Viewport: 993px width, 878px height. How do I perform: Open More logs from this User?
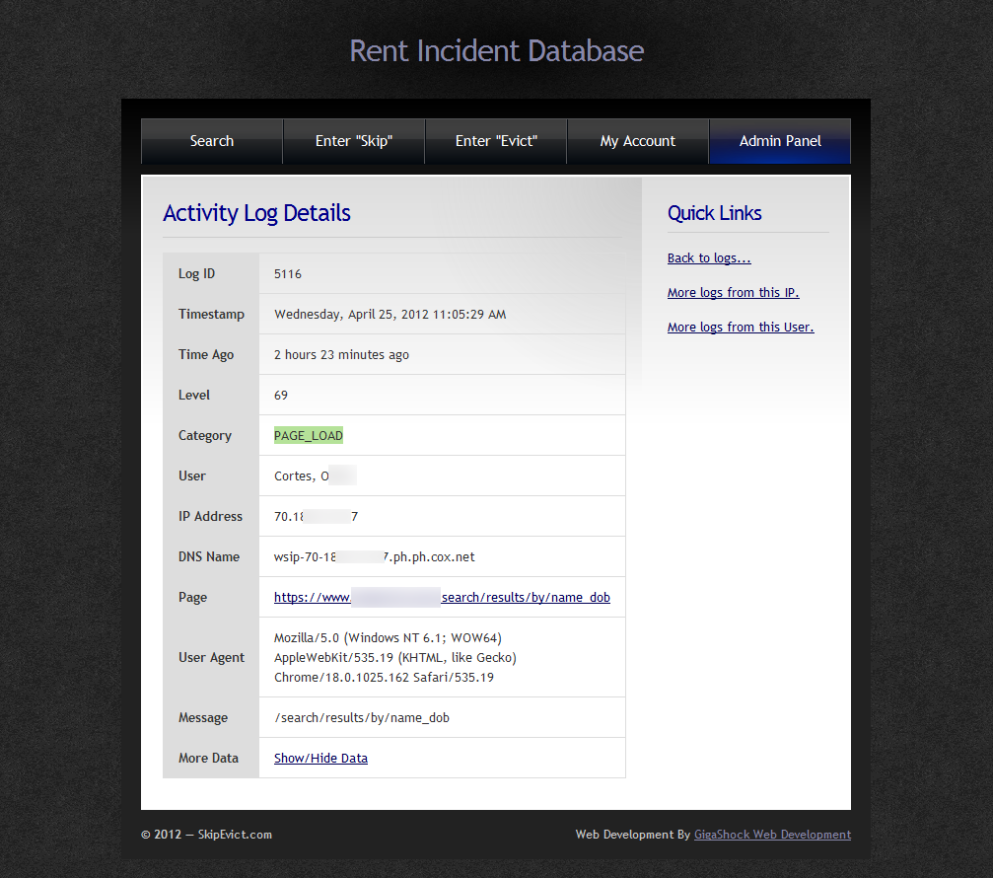(741, 327)
